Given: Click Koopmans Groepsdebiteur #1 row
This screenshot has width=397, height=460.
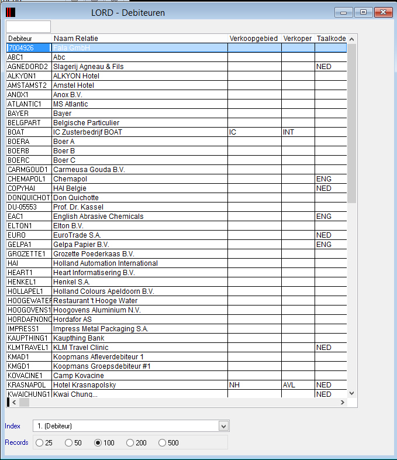Looking at the screenshot, I should [177, 366].
